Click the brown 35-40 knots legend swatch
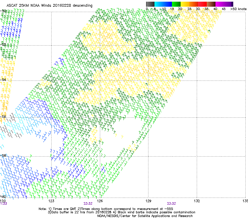Viewport: 248px width, 218px height. tap(211, 4)
